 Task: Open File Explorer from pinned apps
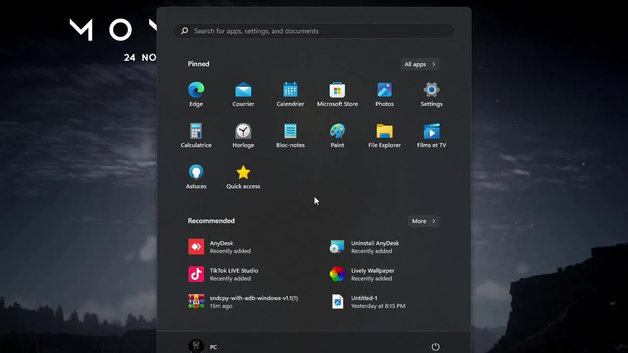click(x=385, y=131)
